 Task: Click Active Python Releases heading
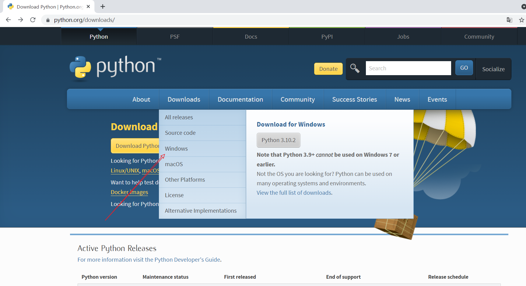click(117, 249)
